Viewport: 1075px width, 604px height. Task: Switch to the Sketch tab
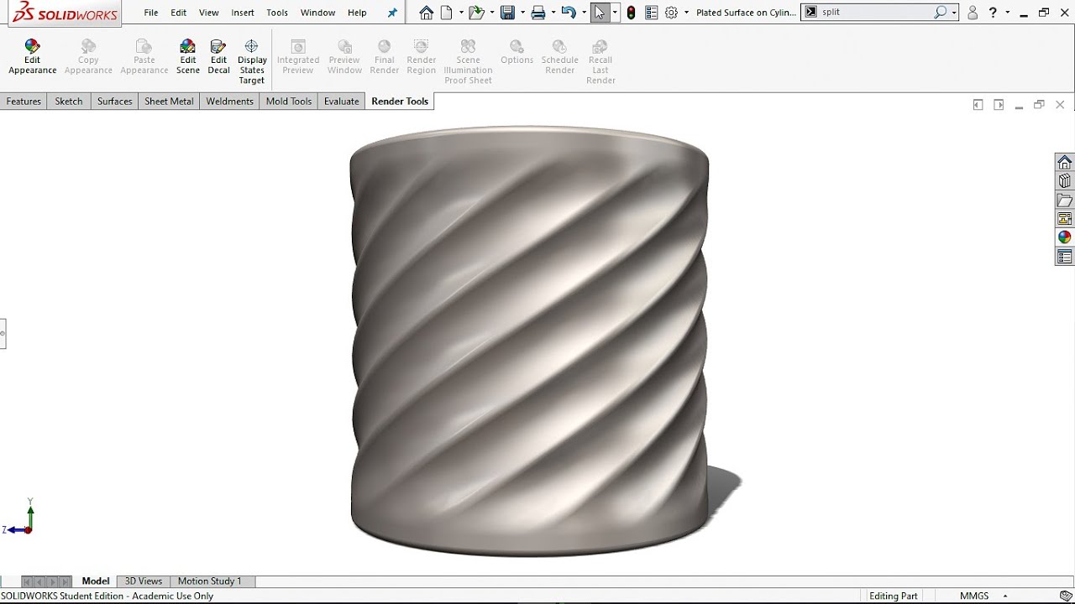(69, 102)
